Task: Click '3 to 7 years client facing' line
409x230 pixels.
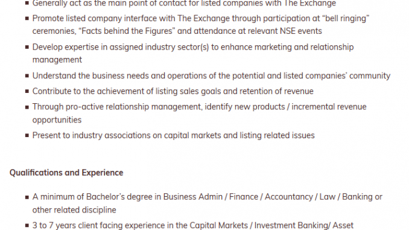Action: pyautogui.click(x=193, y=225)
